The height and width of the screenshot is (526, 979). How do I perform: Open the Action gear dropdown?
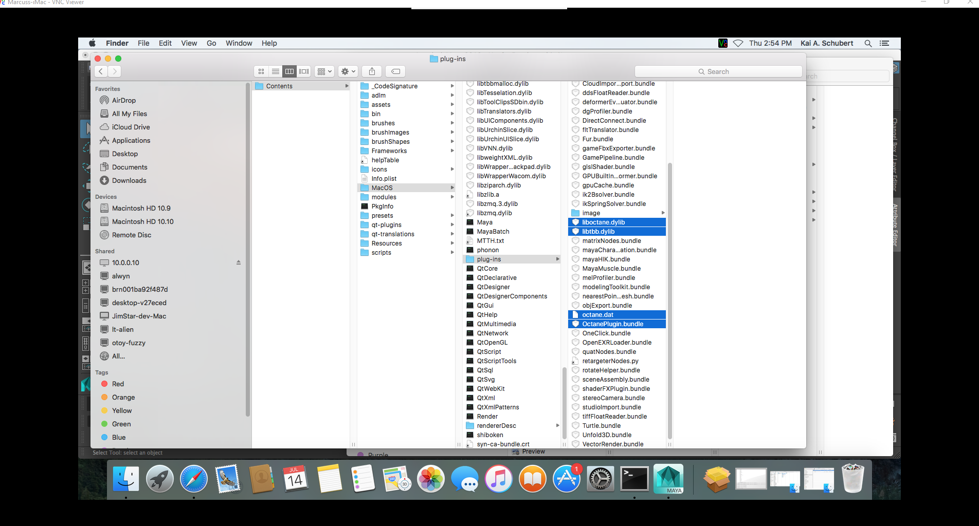[348, 71]
